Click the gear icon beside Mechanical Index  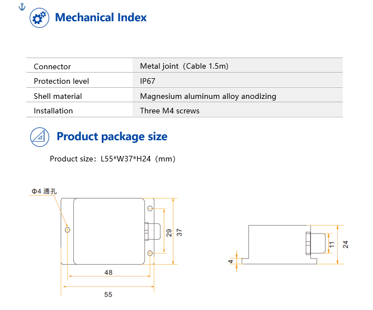tap(39, 18)
